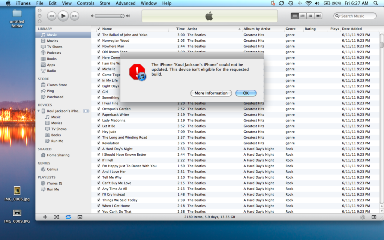
Task: Uncheck the Lady Madonna checkbox
Action: (99, 120)
